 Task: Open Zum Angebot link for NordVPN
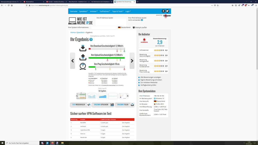click(x=126, y=123)
